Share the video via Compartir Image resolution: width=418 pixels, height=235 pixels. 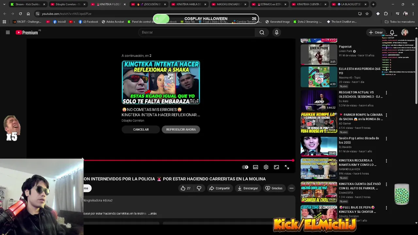coord(219,188)
